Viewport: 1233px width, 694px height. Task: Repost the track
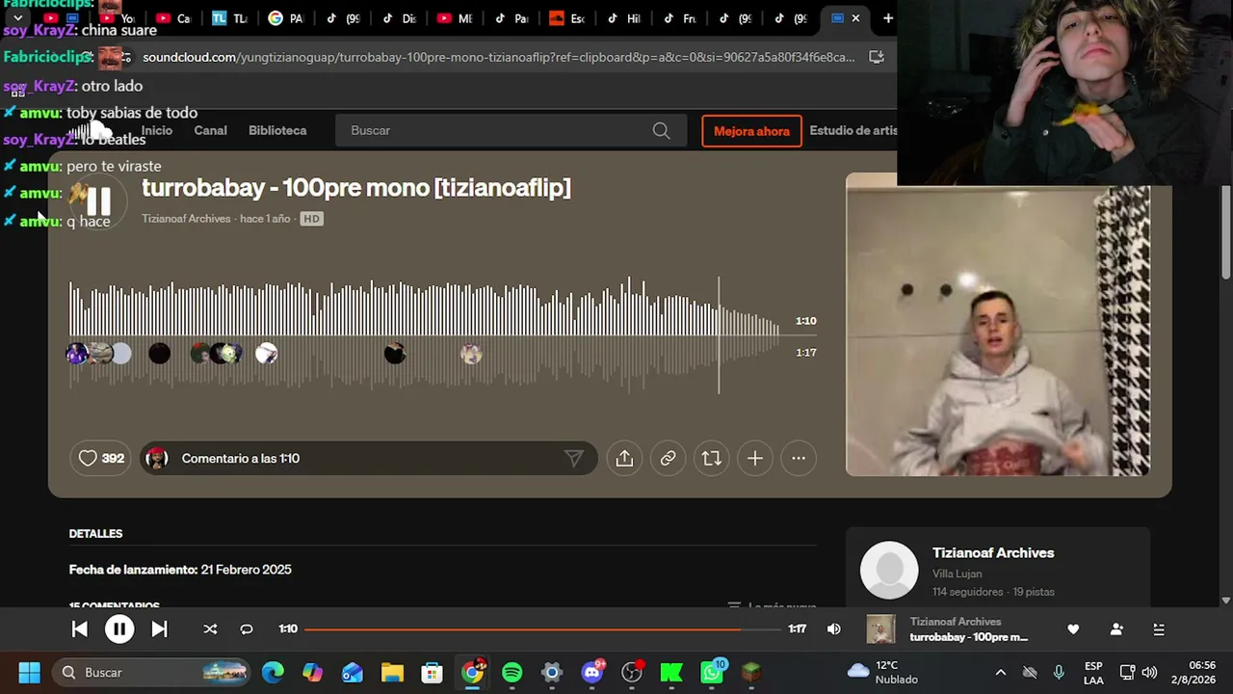pyautogui.click(x=712, y=459)
